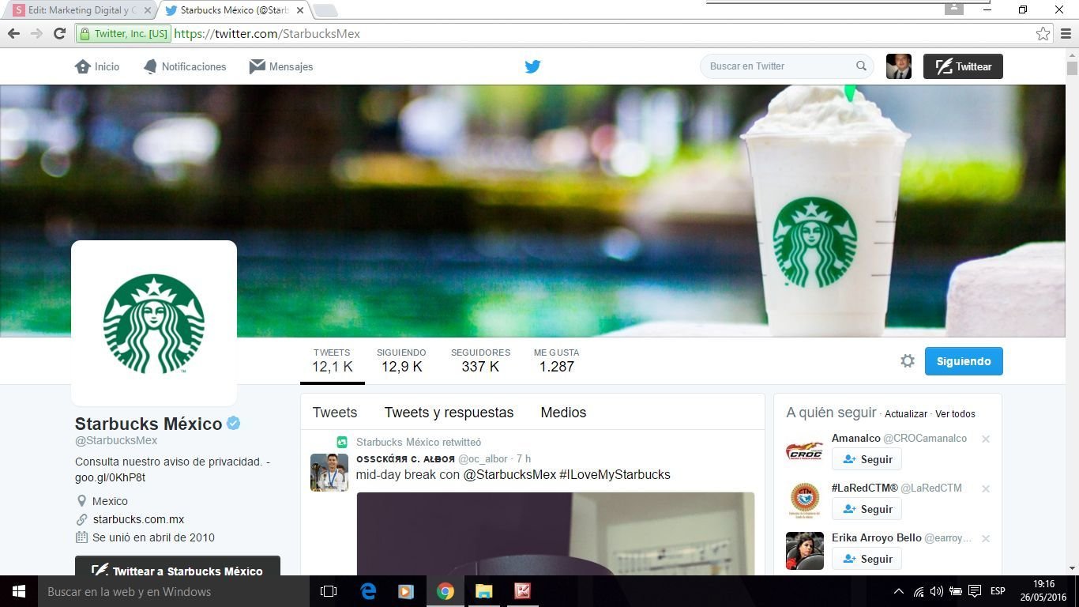The image size is (1079, 607).
Task: Follow Amanalco with Seguir button
Action: click(x=867, y=459)
